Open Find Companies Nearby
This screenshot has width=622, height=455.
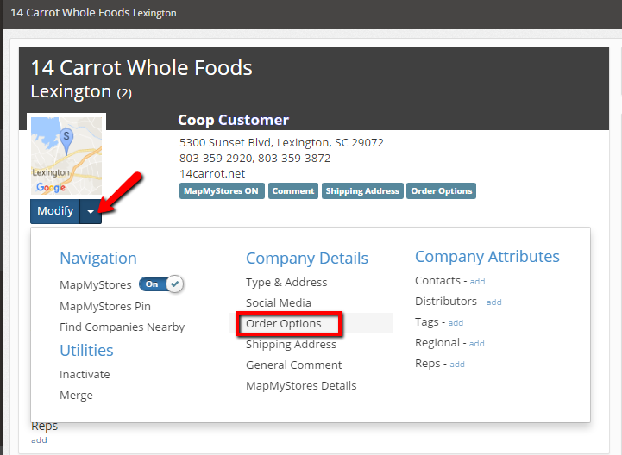tap(122, 327)
